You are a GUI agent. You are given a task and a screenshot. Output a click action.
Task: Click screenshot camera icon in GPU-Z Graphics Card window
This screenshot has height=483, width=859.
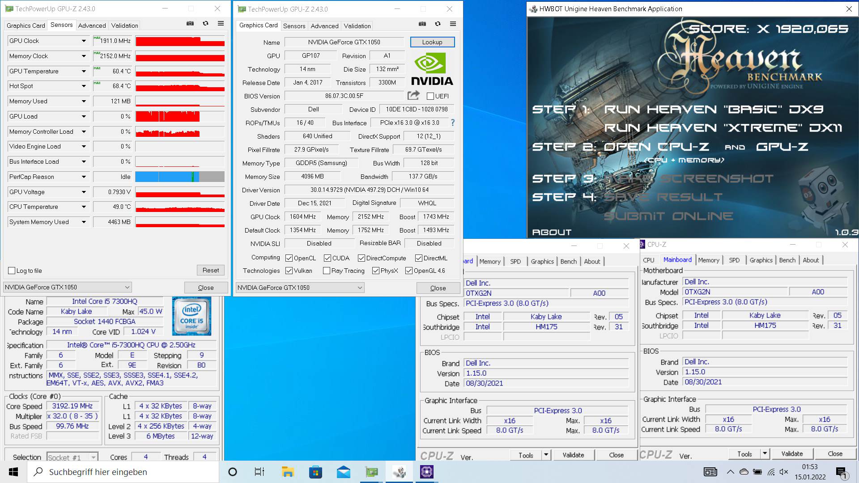(422, 24)
